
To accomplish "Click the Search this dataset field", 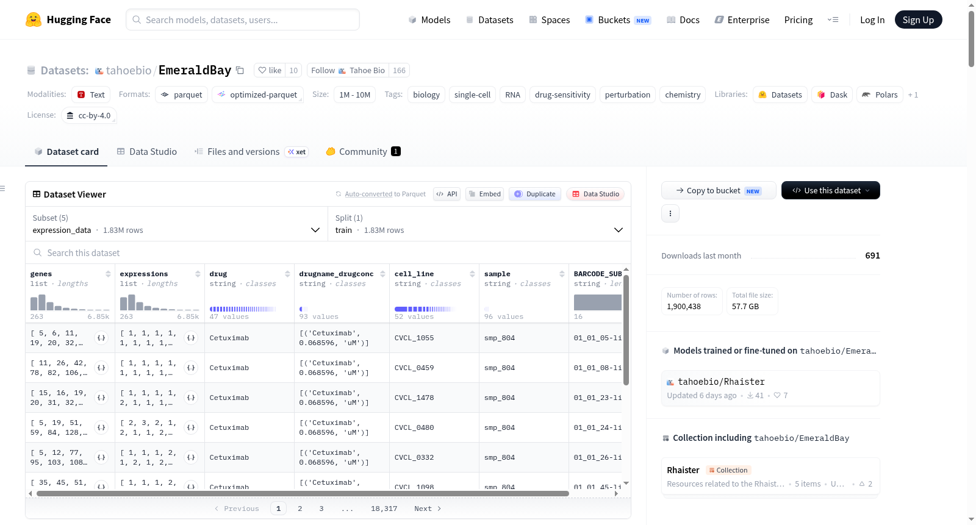I will click(328, 252).
